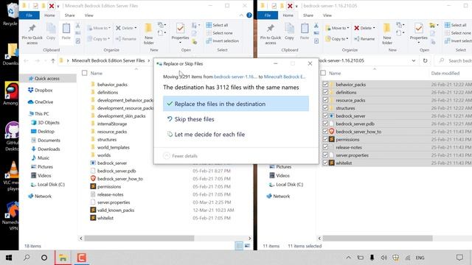Click New folder in right window ribbon
The width and height of the screenshot is (472, 265).
386,34
